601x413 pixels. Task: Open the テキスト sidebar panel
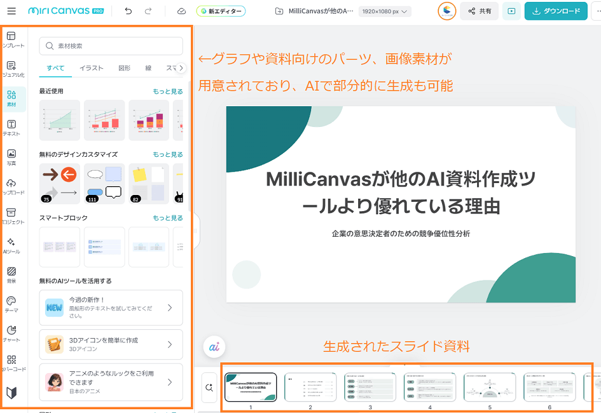pos(11,128)
